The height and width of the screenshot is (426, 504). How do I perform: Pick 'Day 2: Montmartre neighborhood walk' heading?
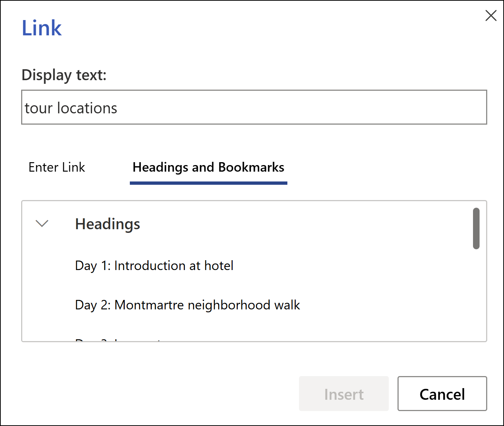pyautogui.click(x=187, y=305)
